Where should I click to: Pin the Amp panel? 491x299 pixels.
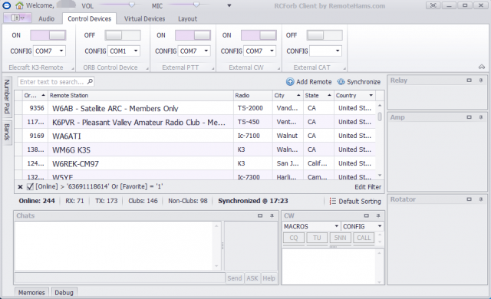481,117
